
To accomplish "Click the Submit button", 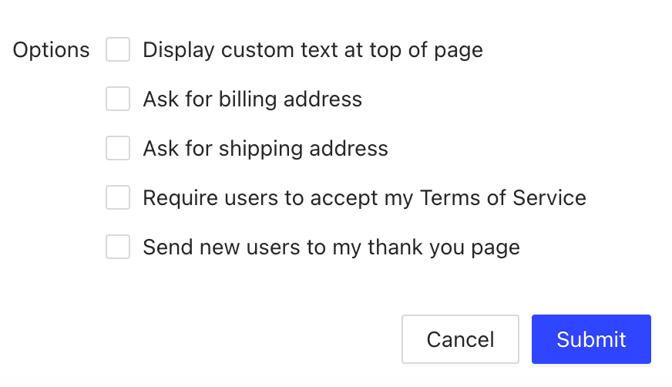I will click(591, 339).
